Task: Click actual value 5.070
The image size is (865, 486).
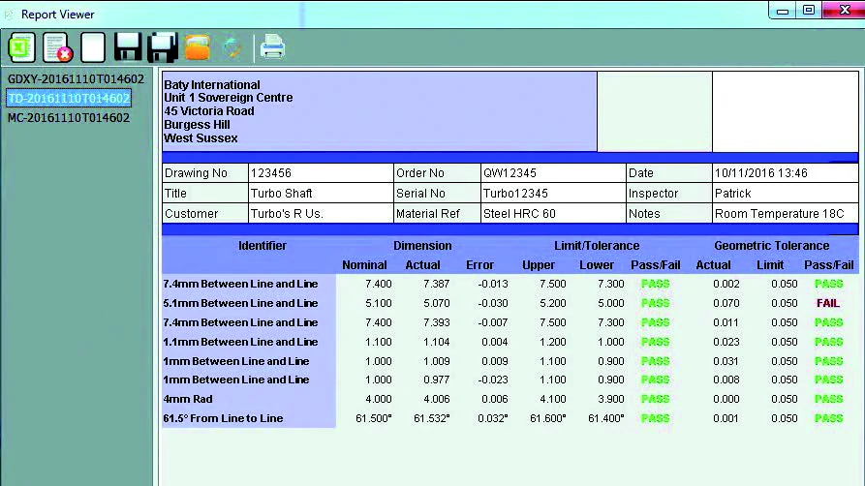Action: click(436, 303)
